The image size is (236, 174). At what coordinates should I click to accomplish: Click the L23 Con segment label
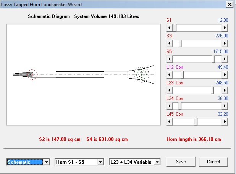pyautogui.click(x=175, y=83)
